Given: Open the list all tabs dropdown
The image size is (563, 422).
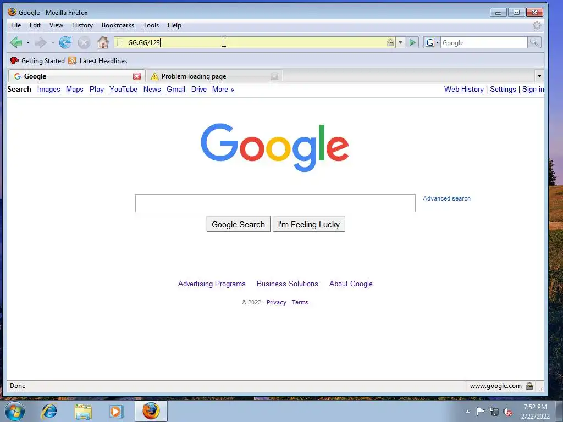Looking at the screenshot, I should pyautogui.click(x=539, y=76).
